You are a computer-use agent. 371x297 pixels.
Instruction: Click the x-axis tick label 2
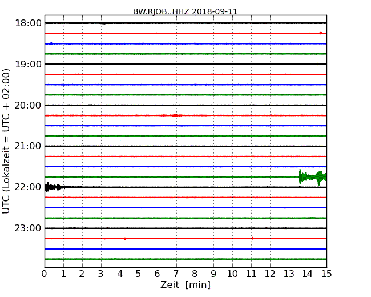click(82, 274)
